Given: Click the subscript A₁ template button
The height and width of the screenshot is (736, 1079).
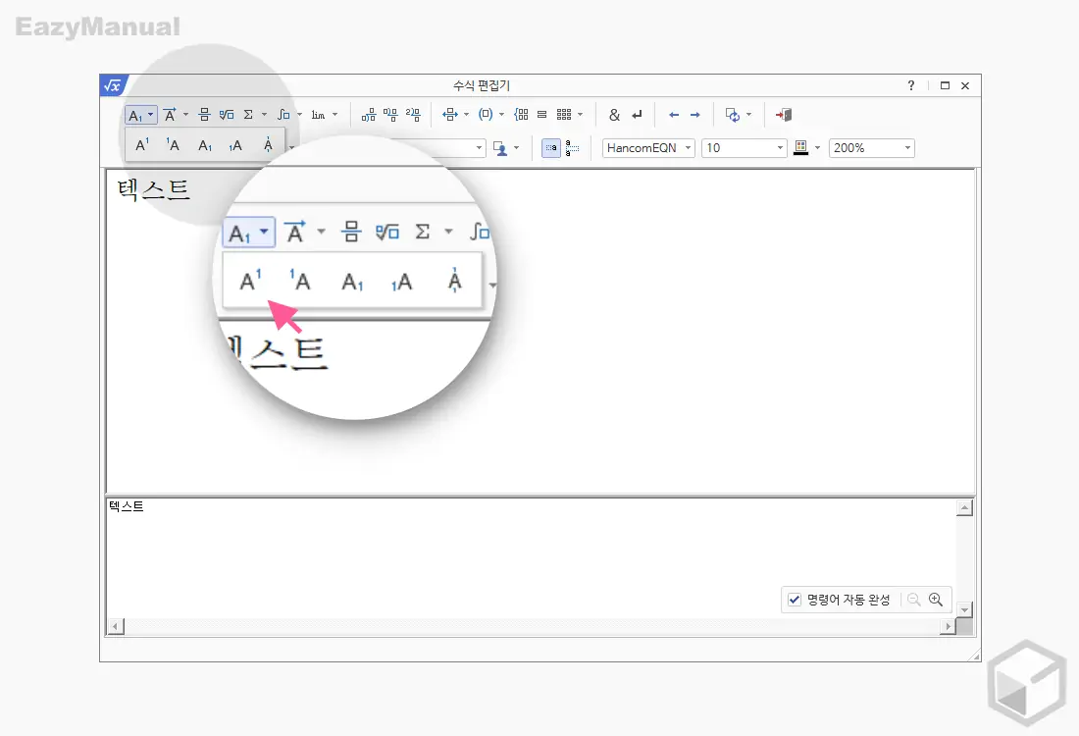Looking at the screenshot, I should pyautogui.click(x=135, y=115).
